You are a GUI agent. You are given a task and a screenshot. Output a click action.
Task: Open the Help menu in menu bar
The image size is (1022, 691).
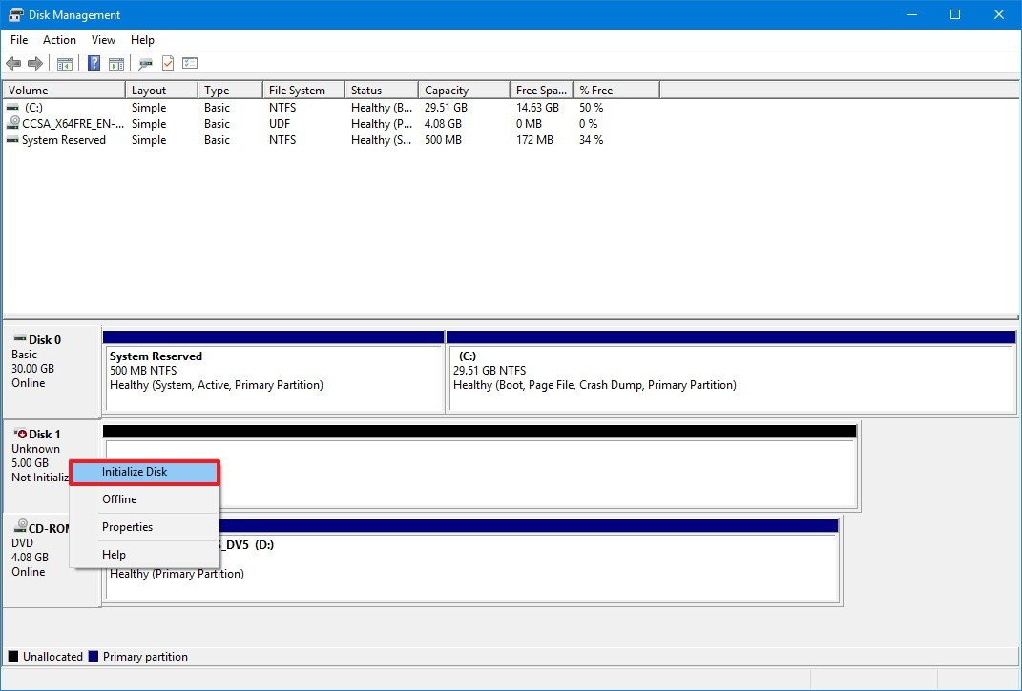tap(142, 40)
